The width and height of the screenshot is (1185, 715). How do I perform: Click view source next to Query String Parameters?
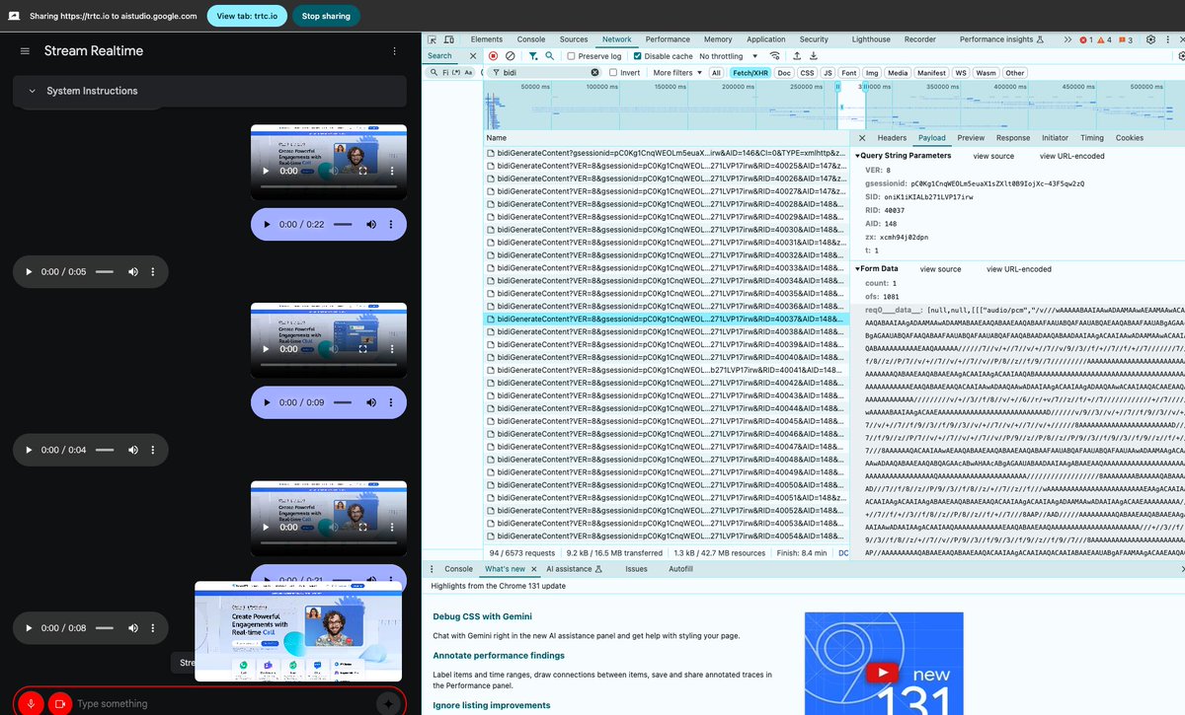coord(993,156)
